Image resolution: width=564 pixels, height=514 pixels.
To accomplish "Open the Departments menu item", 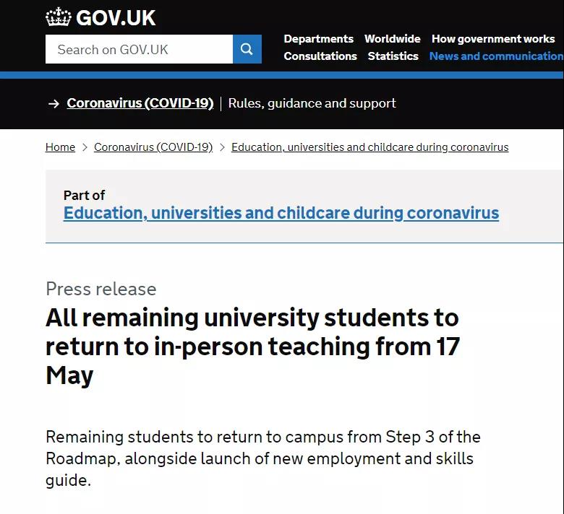I will tap(318, 39).
